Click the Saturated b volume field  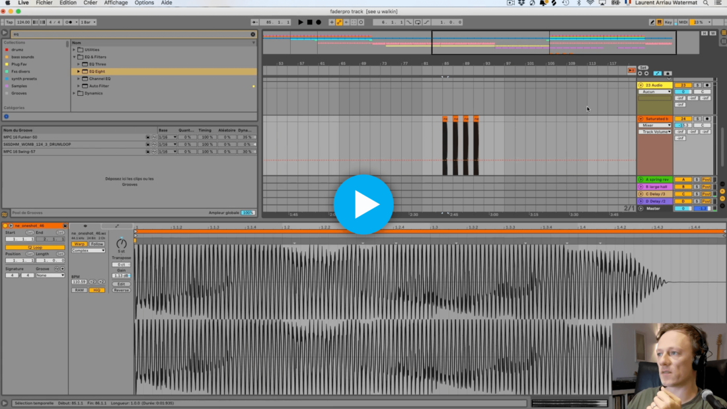pyautogui.click(x=683, y=125)
